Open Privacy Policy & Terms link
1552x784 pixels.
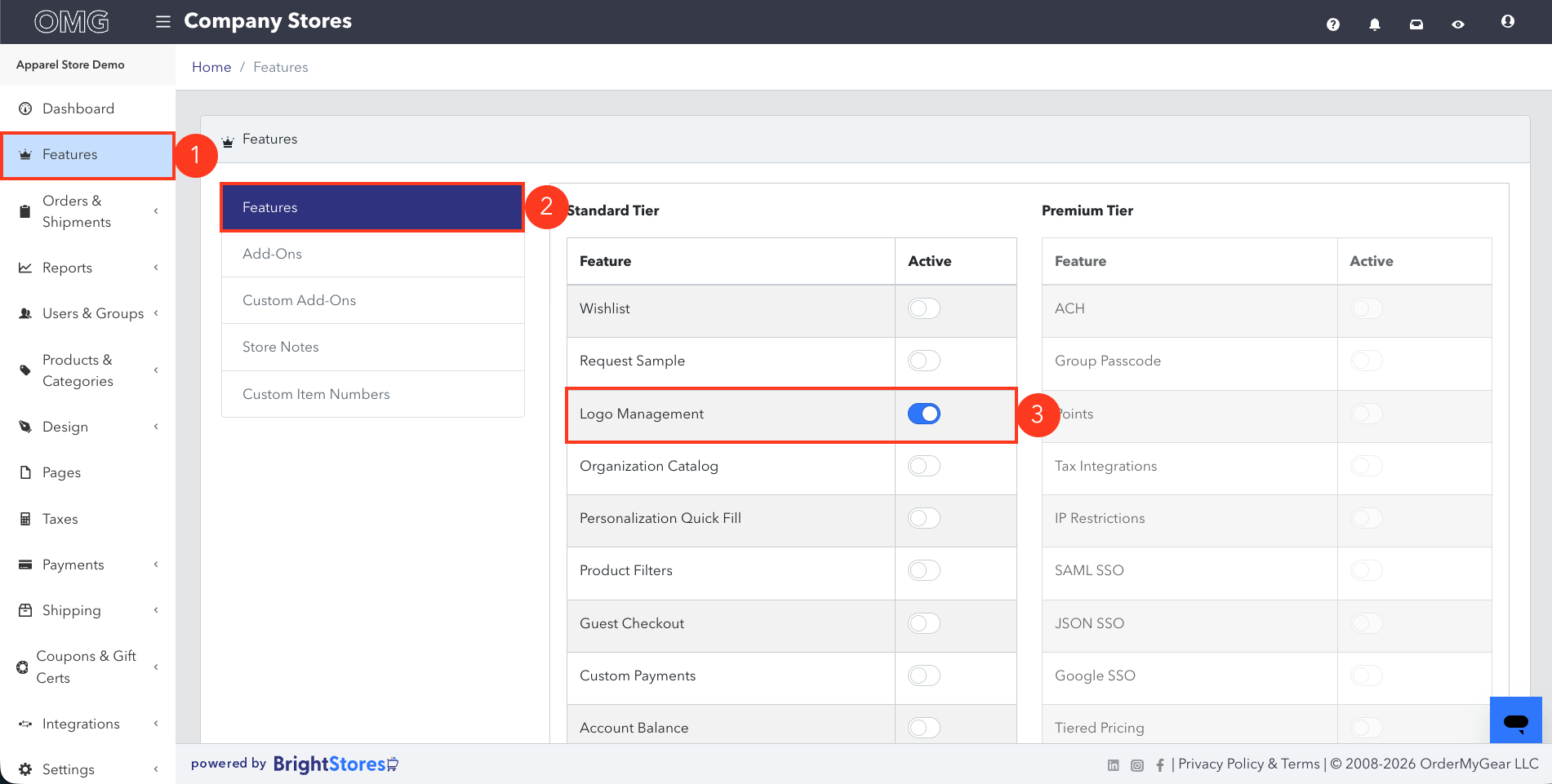tap(1249, 764)
